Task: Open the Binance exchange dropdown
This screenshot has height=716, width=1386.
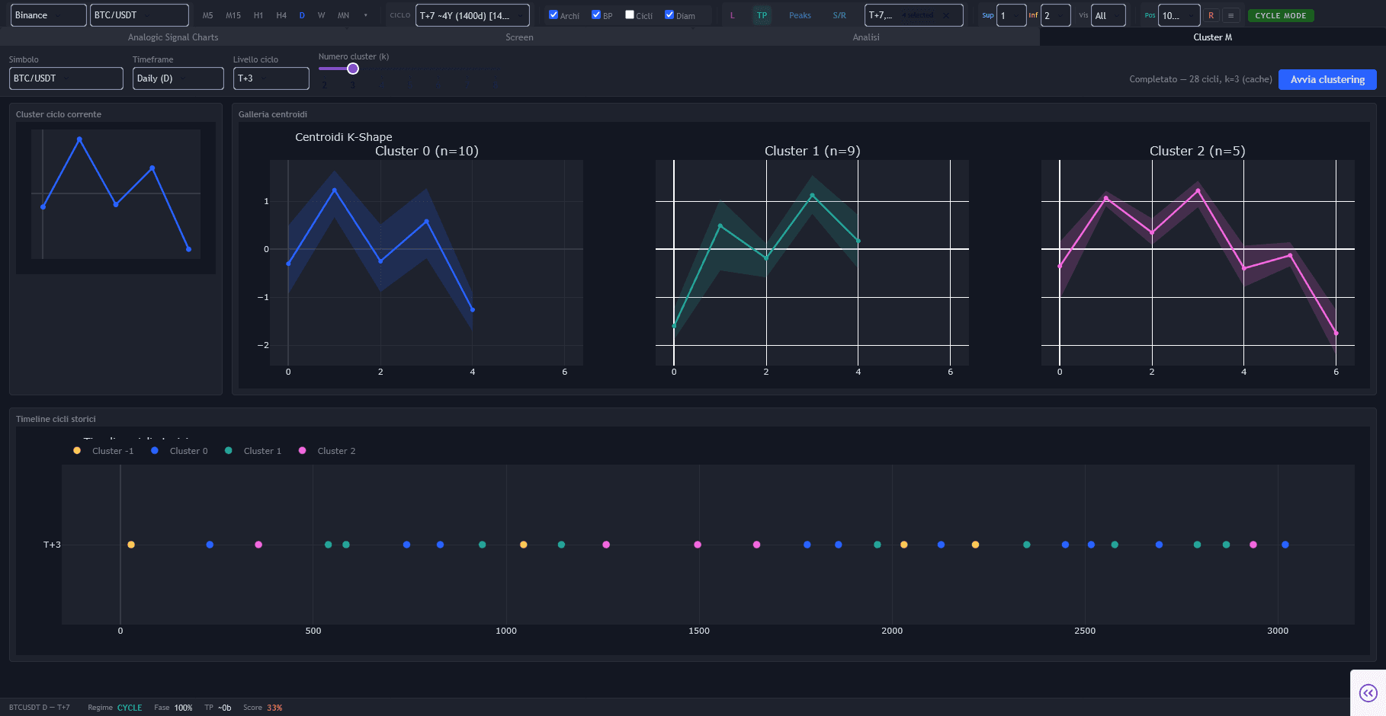Action: pos(48,15)
